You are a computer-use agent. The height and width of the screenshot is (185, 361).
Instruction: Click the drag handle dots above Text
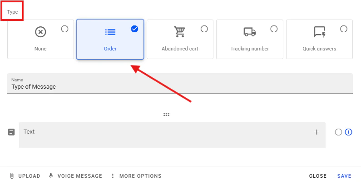click(167, 114)
